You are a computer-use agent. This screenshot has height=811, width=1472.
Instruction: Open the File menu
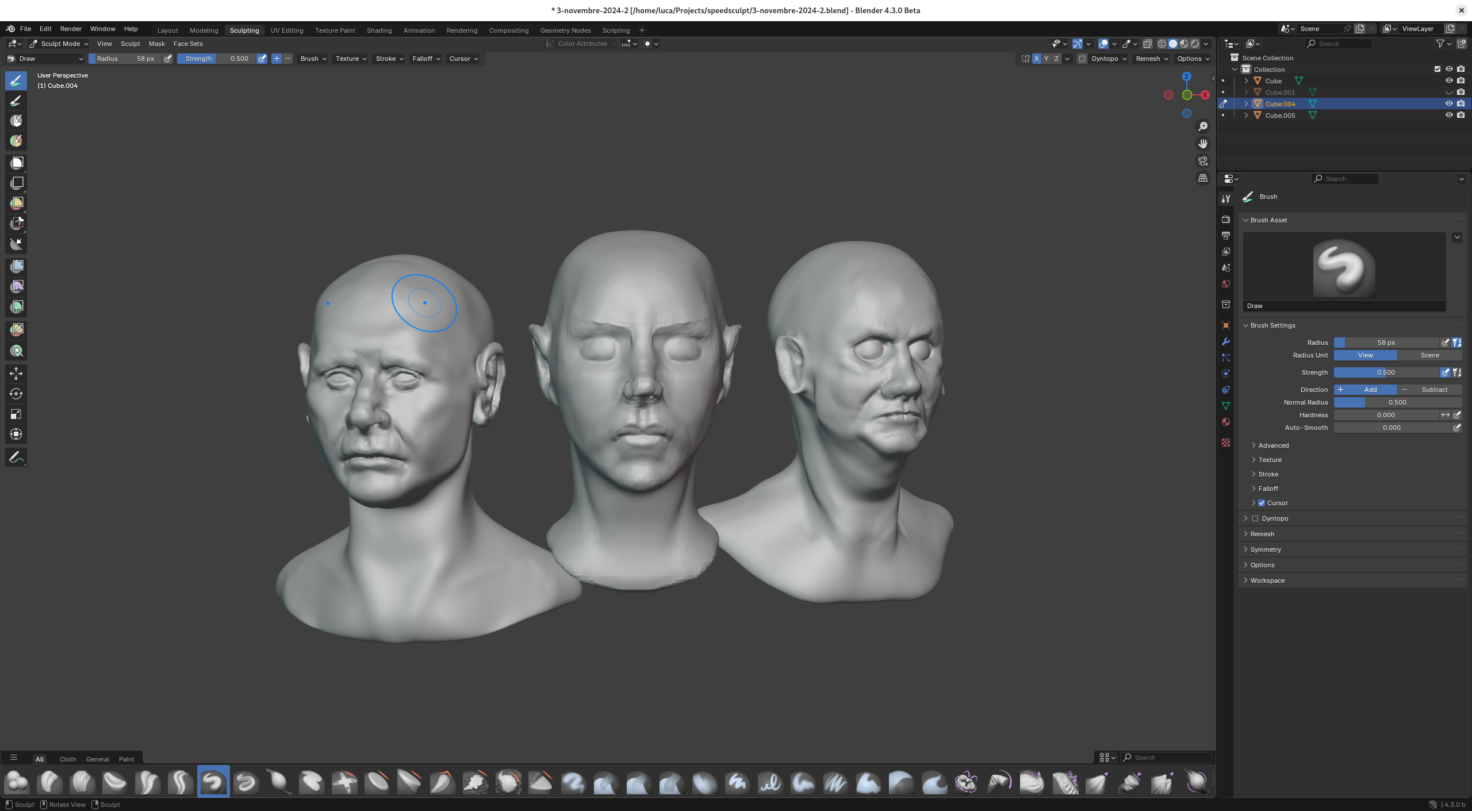coord(25,29)
